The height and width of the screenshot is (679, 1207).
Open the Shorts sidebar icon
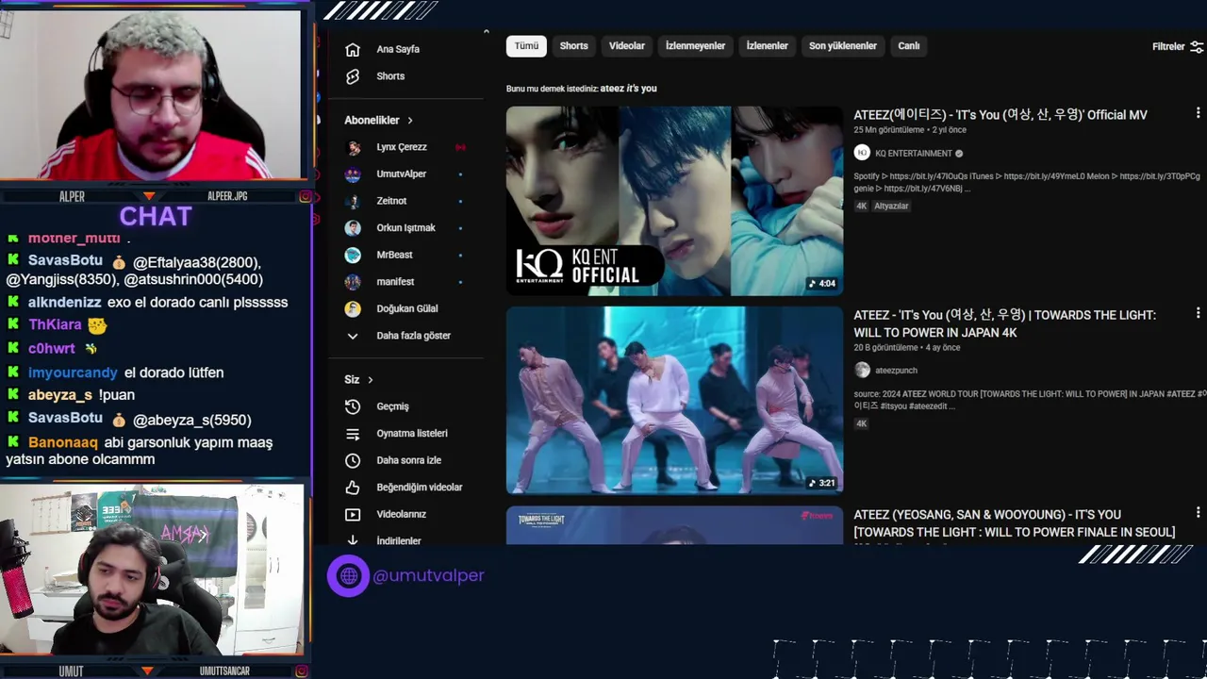pyautogui.click(x=353, y=76)
